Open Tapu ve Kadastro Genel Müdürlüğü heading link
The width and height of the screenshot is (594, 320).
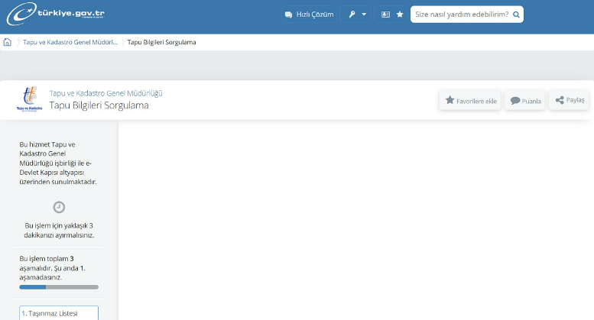coord(105,93)
